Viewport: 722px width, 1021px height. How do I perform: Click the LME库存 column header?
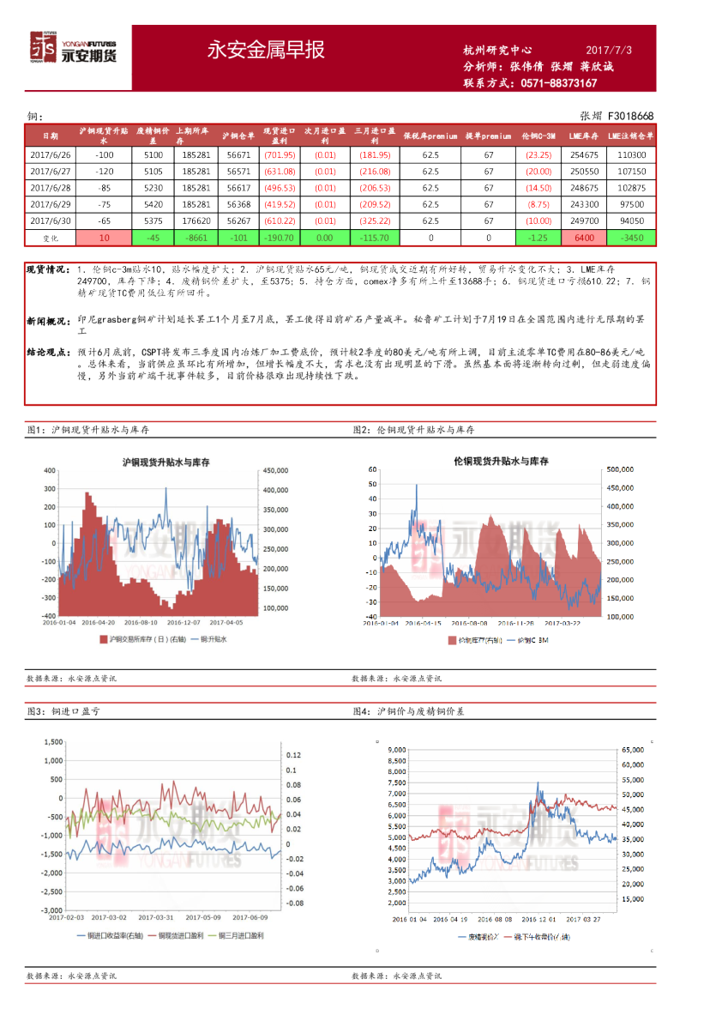pos(584,136)
